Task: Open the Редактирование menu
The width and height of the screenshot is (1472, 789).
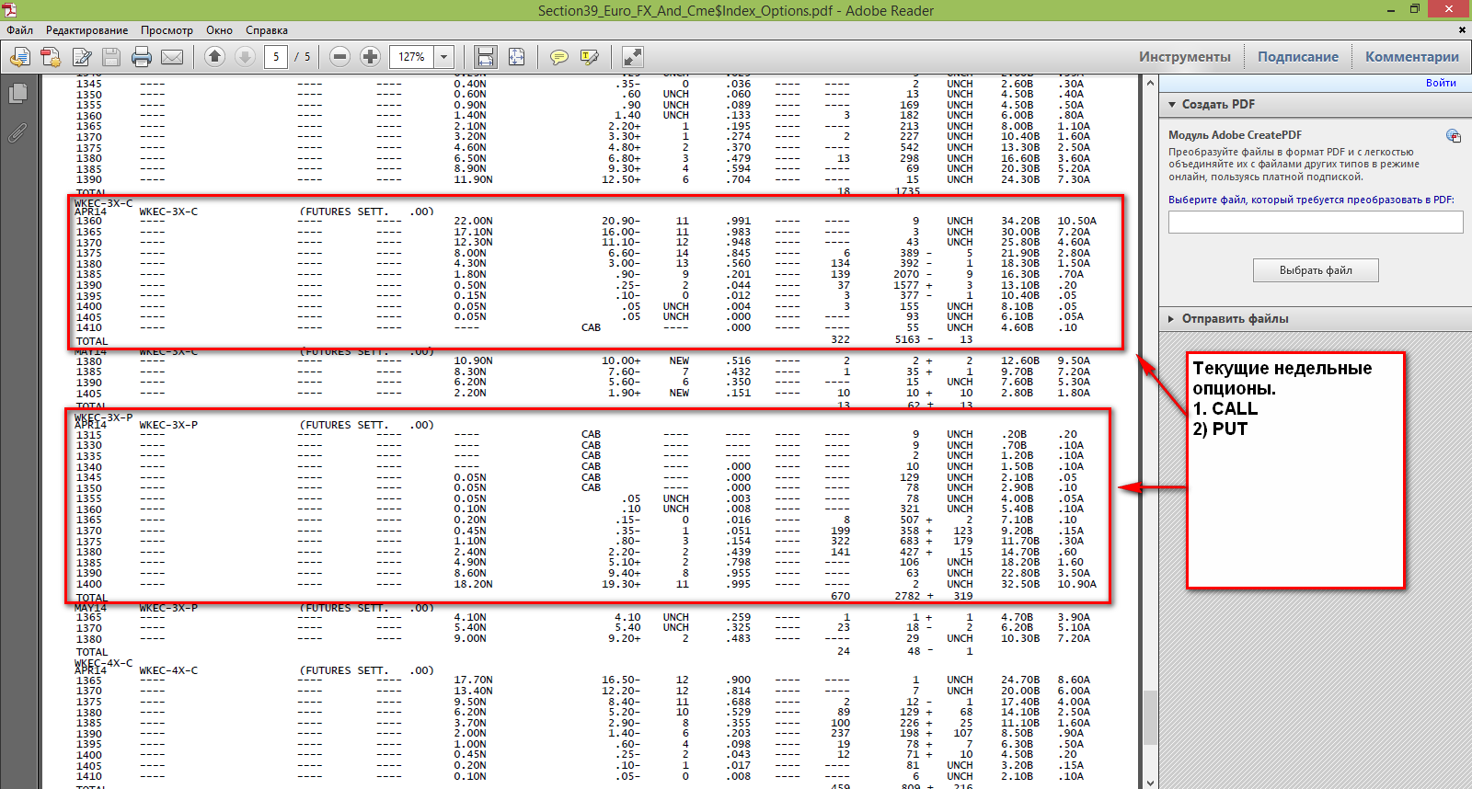Action: pyautogui.click(x=87, y=30)
